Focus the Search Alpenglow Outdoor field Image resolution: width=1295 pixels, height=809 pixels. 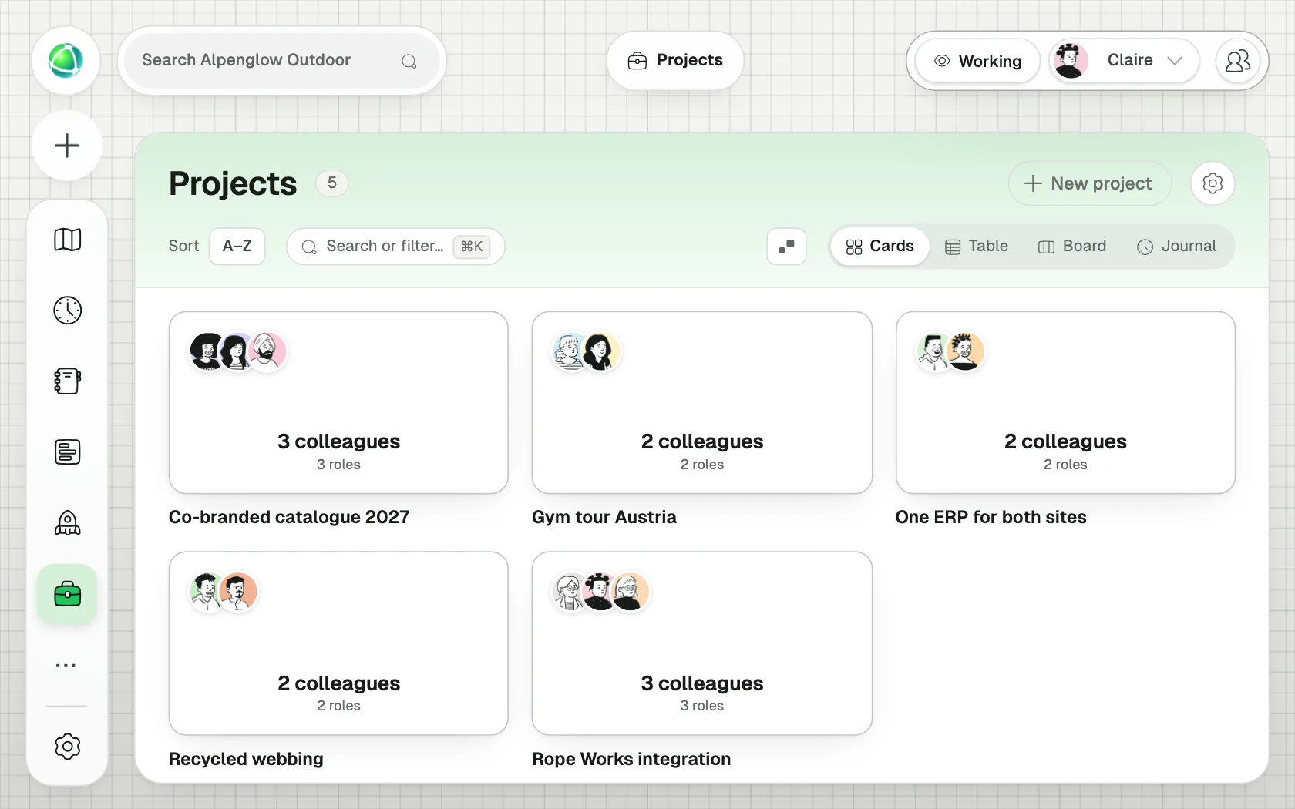282,61
